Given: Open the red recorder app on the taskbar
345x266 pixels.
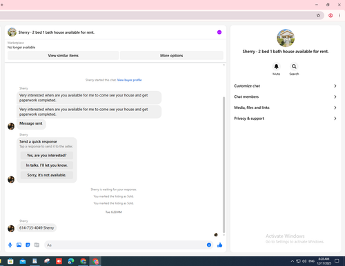Looking at the screenshot, I should pyautogui.click(x=59, y=261).
